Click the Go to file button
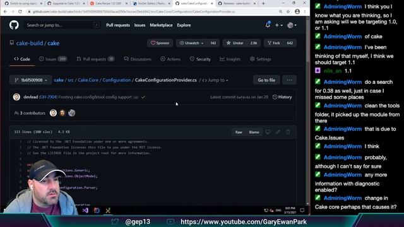Image resolution: width=404 pixels, height=227 pixels. point(266,80)
